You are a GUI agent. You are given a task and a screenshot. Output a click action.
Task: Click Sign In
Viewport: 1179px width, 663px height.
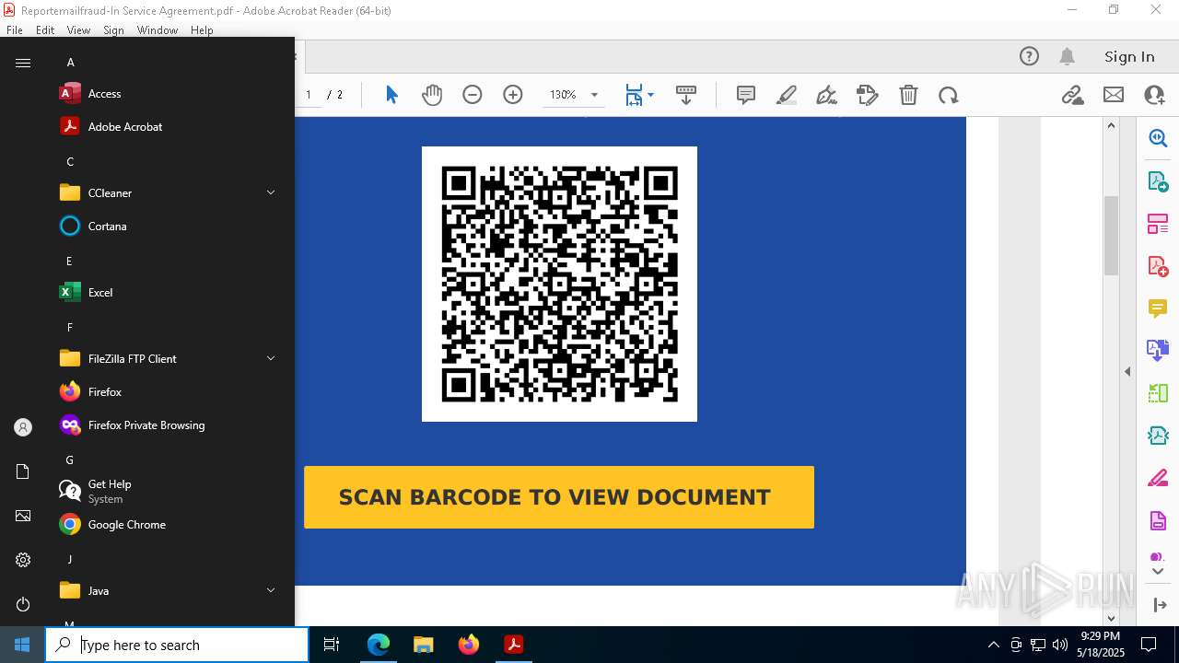point(1129,56)
